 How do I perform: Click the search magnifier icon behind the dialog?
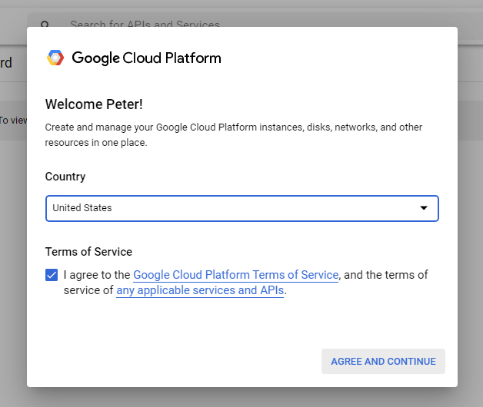pyautogui.click(x=45, y=25)
